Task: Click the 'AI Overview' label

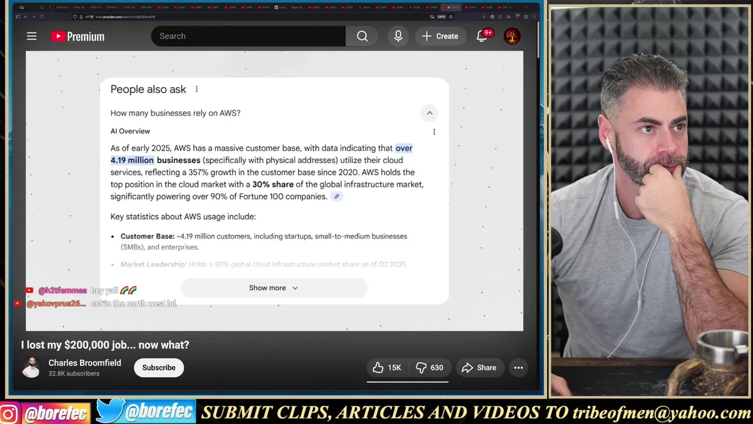Action: 130,131
